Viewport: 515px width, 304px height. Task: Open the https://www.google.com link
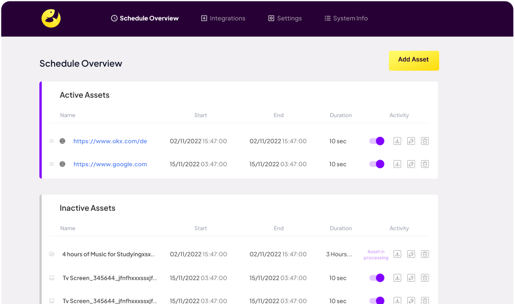tap(110, 164)
